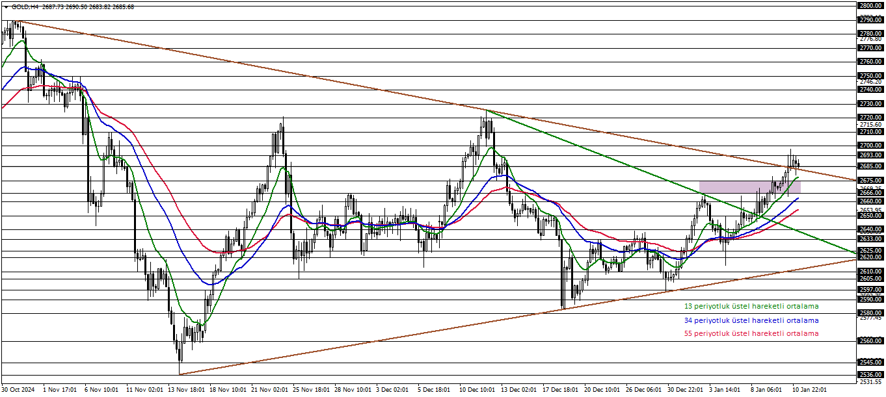Viewport: 886px width, 397px height.
Task: Click the 2650.00 price level label
Action: (x=870, y=215)
